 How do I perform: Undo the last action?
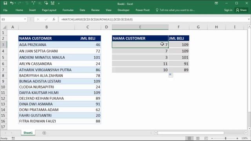tap(11, 3)
